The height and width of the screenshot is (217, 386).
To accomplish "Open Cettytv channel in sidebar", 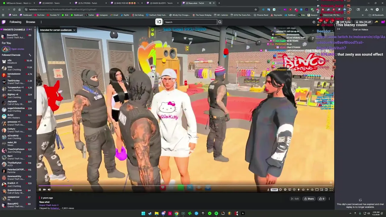I will click(x=17, y=130).
